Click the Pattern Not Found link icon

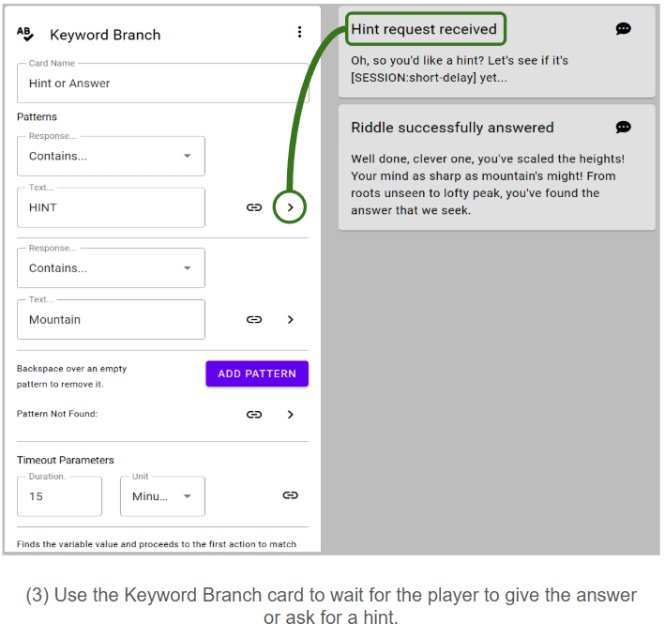[x=254, y=414]
